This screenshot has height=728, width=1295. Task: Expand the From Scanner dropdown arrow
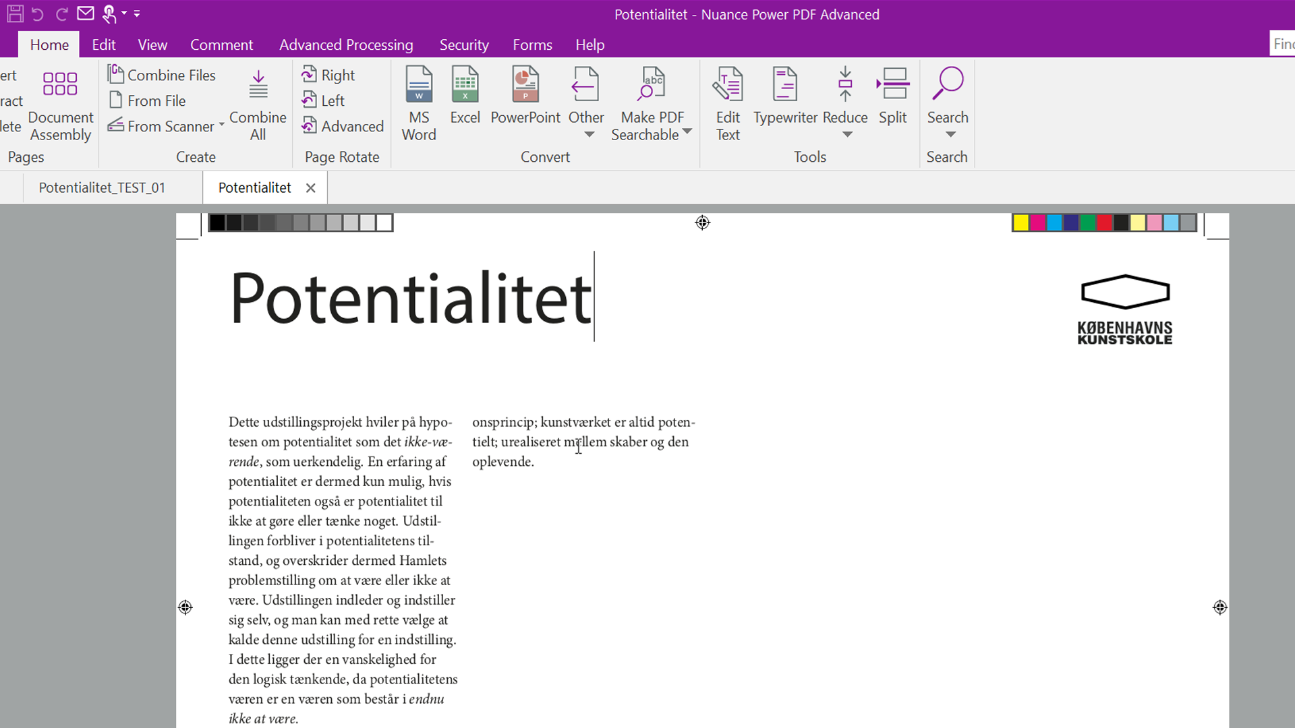tap(221, 125)
